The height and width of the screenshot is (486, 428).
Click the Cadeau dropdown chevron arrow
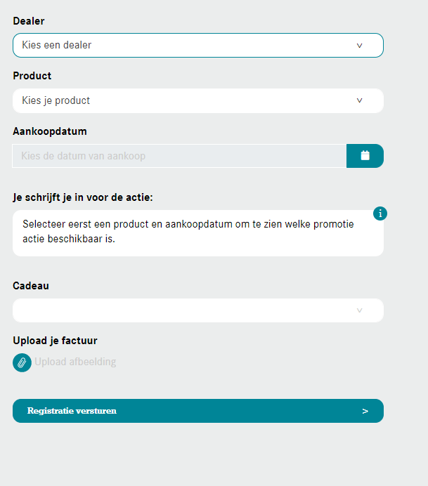359,310
